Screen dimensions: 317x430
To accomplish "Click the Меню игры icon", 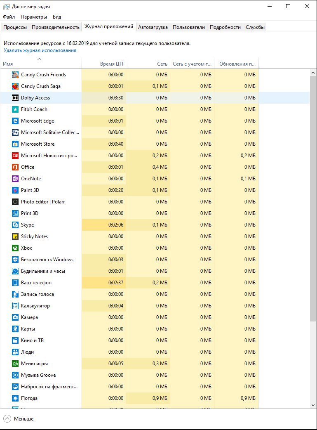I will click(15, 364).
